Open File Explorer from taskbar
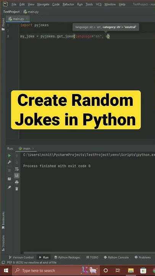Screen dimensions: 155x276 point(131,271)
